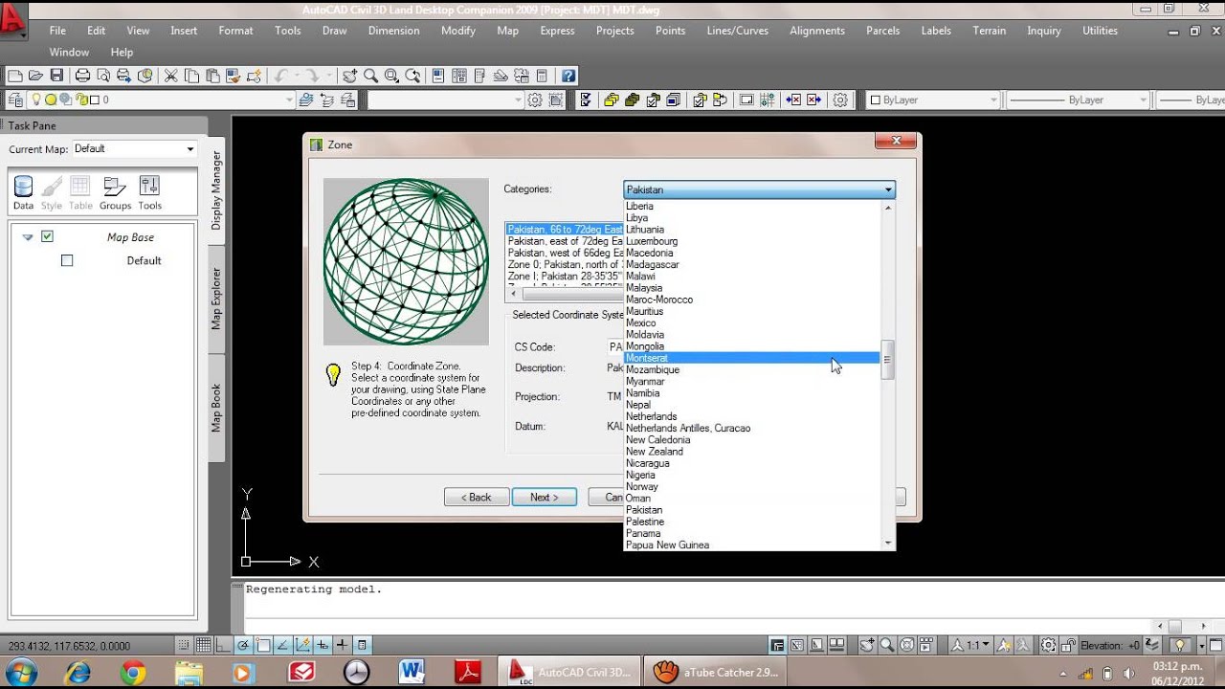Click the Data icon in Task Pane
The width and height of the screenshot is (1225, 689).
tap(23, 192)
